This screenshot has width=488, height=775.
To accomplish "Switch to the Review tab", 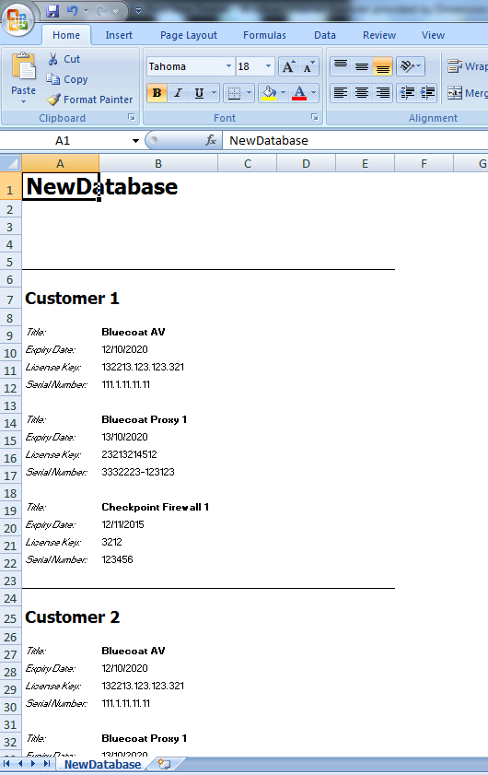I will tap(378, 35).
